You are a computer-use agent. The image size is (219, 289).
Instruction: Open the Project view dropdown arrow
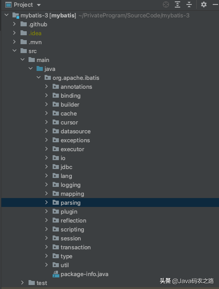[x=39, y=5]
